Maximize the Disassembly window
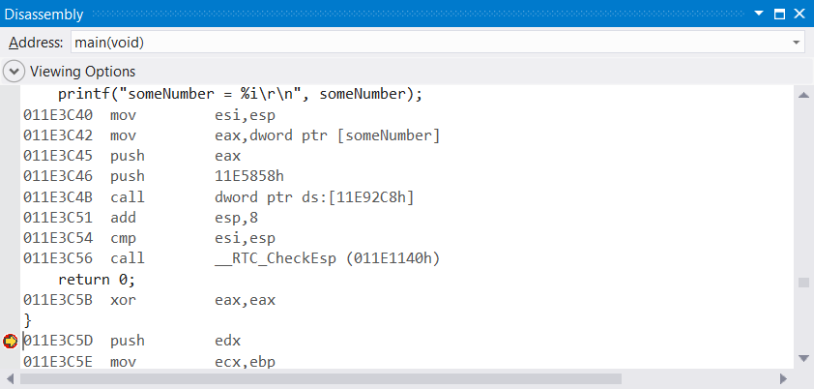This screenshot has height=389, width=814. coord(778,15)
